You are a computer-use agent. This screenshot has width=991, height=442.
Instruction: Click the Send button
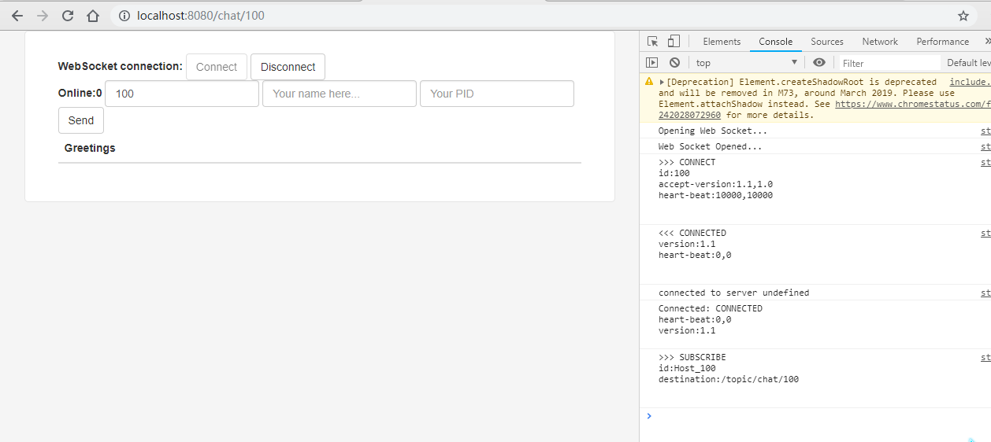tap(81, 120)
